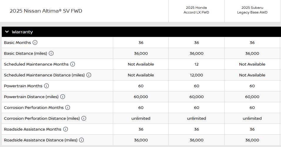281x147 pixels.
Task: Click Honda's 12,000 scheduled maintenance distance value
Action: 196,75
